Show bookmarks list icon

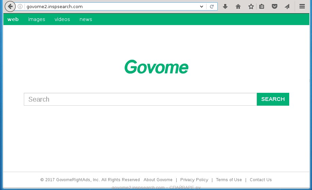point(262,6)
